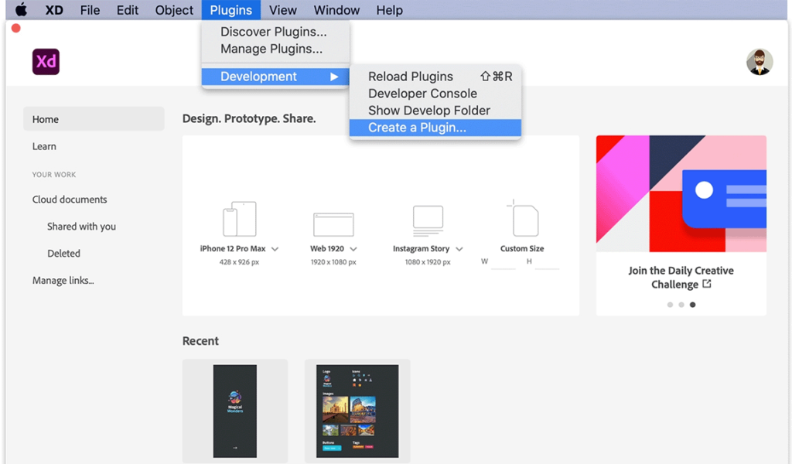Open the Development submenu arrow
This screenshot has height=464, width=792.
334,77
